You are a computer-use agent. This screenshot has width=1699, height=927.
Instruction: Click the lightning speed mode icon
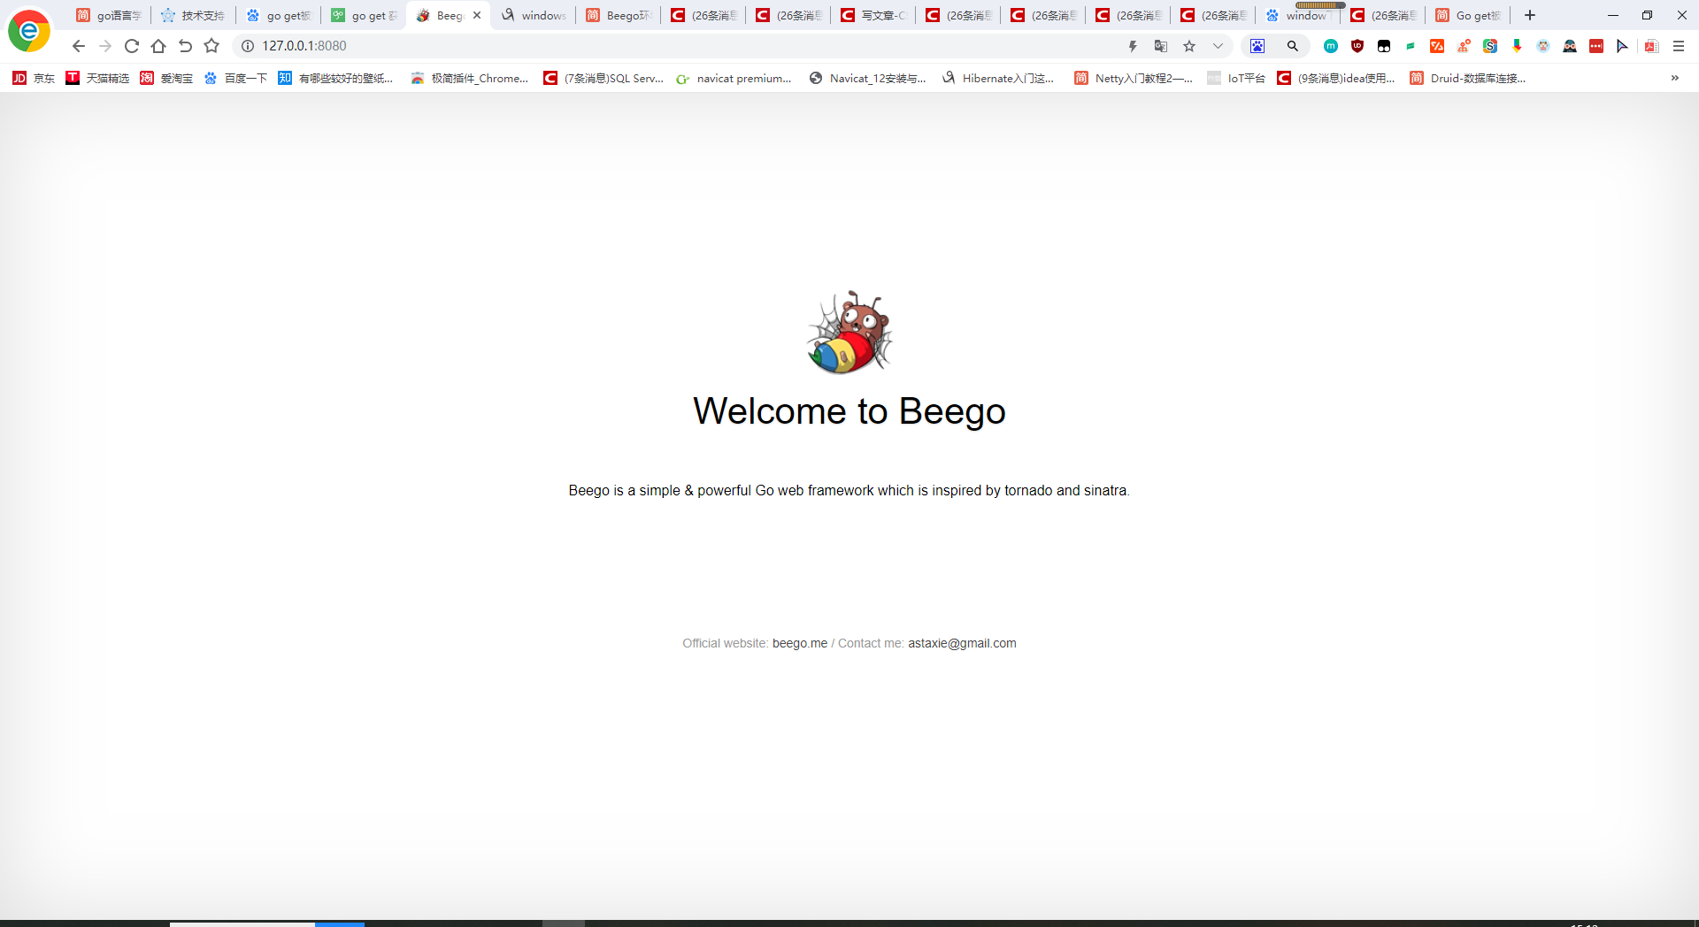[x=1133, y=46]
